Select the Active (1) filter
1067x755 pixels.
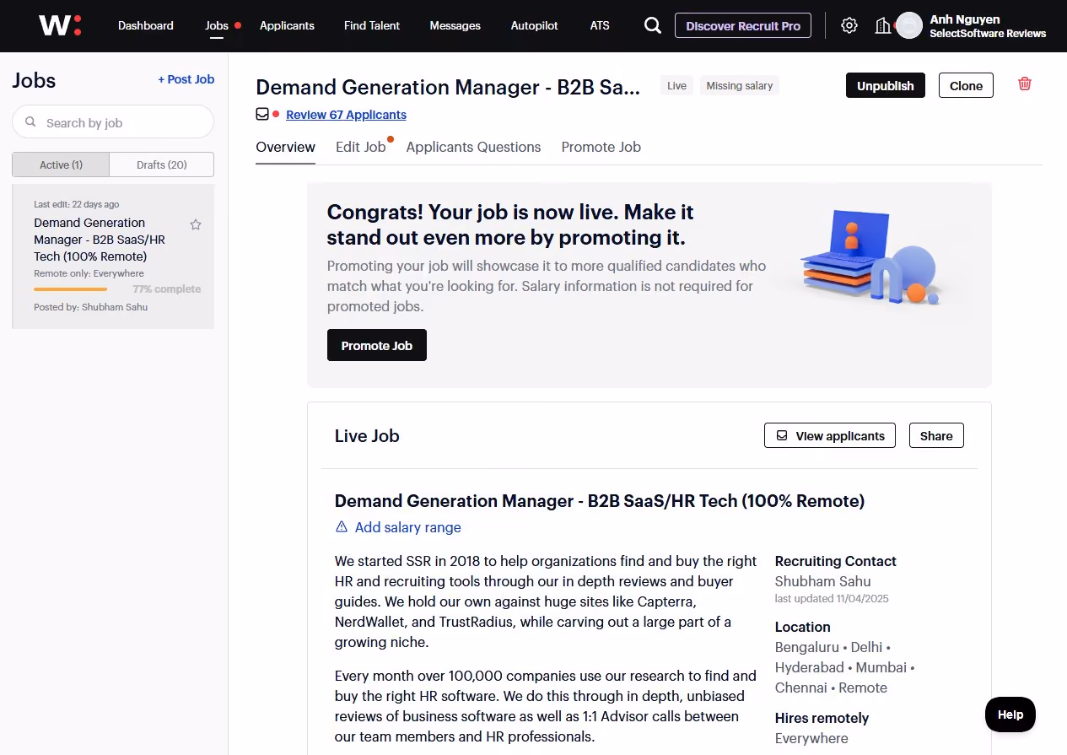(61, 164)
